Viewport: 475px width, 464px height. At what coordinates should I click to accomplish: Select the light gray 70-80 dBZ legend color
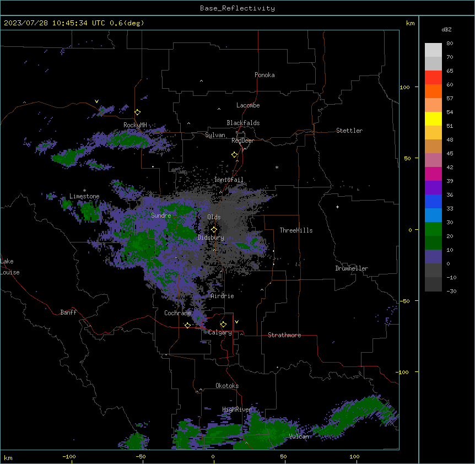pyautogui.click(x=433, y=50)
